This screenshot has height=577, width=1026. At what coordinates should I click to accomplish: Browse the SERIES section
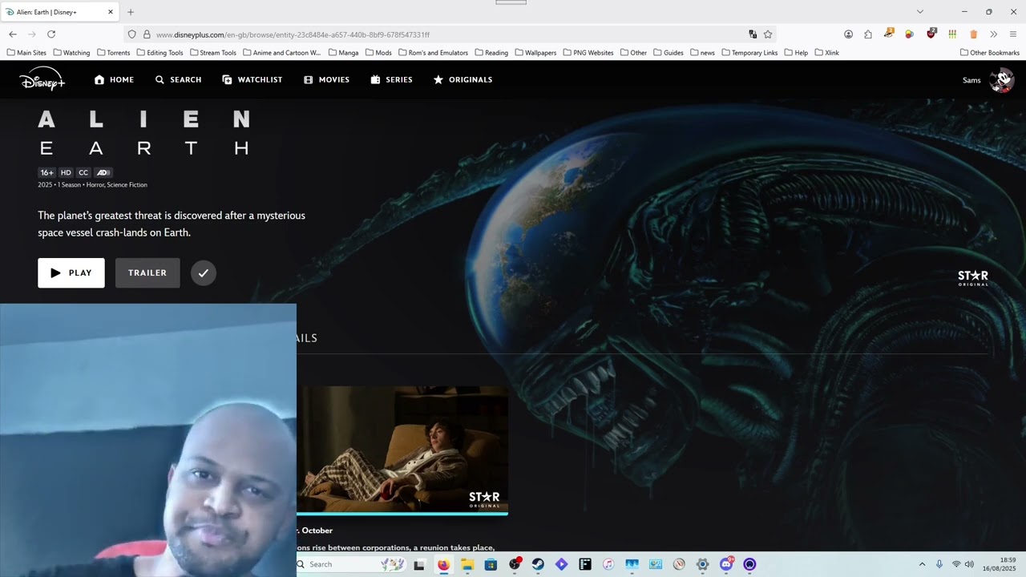tap(391, 79)
